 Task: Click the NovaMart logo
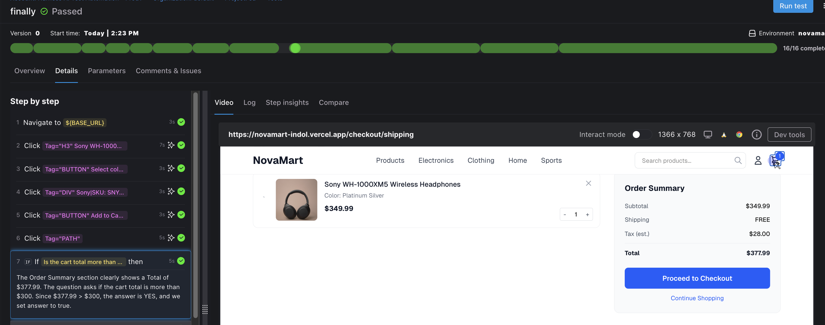[278, 160]
